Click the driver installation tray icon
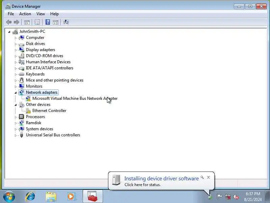This screenshot has width=270, height=203. click(x=210, y=197)
